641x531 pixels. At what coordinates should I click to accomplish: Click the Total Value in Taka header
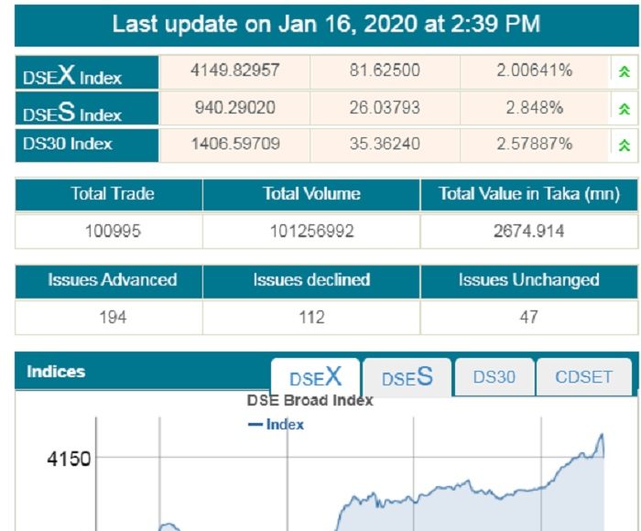(528, 194)
